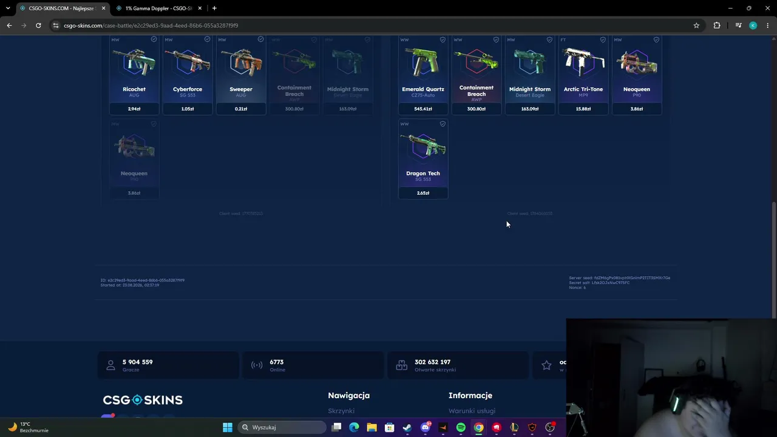Close the CSGO-SKINS.COM tab

[x=104, y=8]
